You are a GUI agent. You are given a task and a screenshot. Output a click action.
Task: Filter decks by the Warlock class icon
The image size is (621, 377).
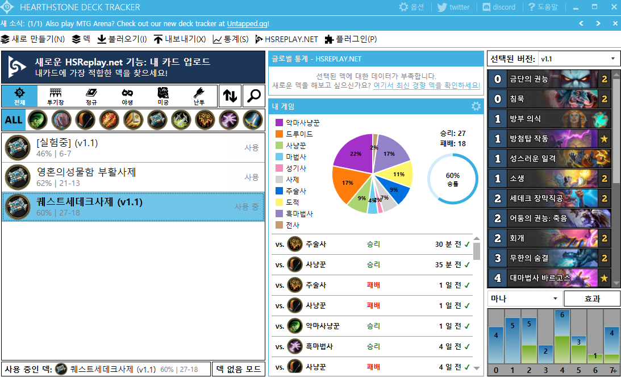tap(229, 120)
